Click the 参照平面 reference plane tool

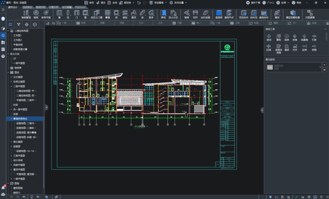click(x=46, y=14)
